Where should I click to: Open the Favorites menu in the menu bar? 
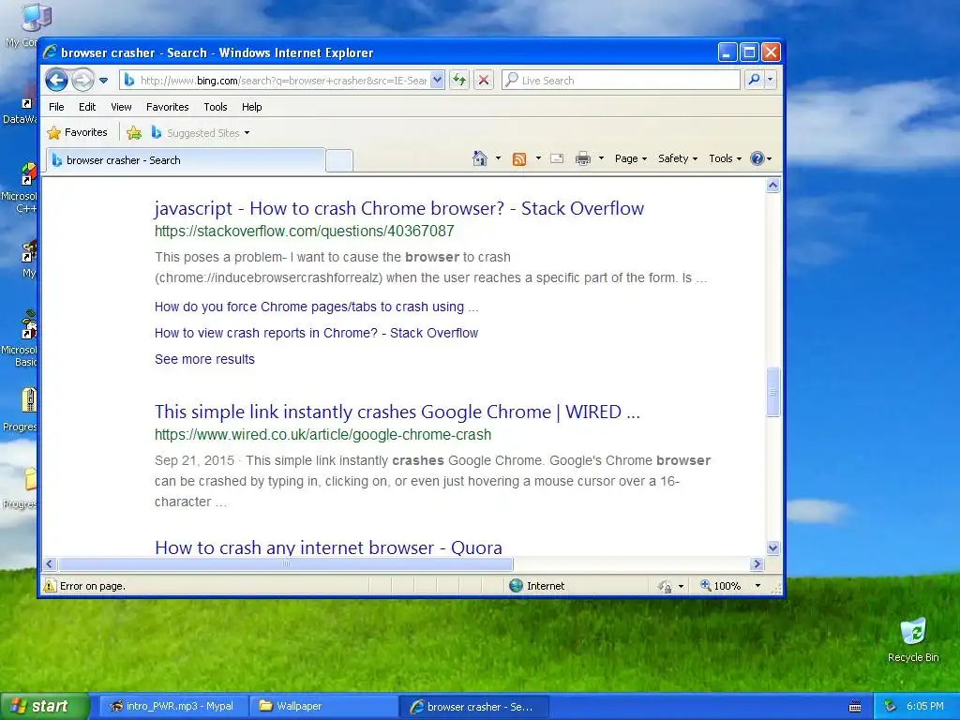tap(167, 107)
